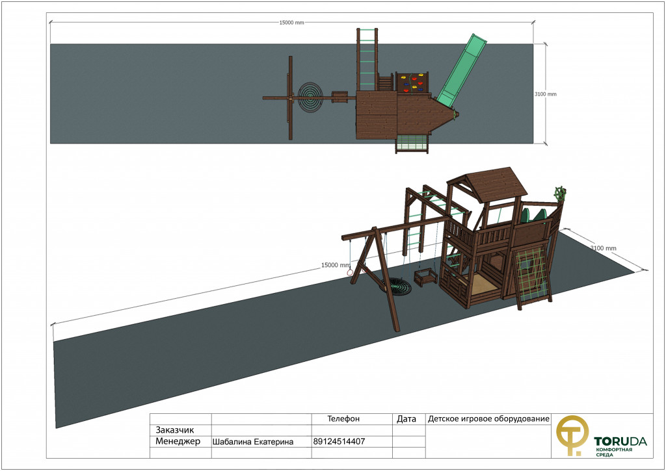
Task: Select the Шабалина Екатерина name cell
Action: click(x=253, y=442)
